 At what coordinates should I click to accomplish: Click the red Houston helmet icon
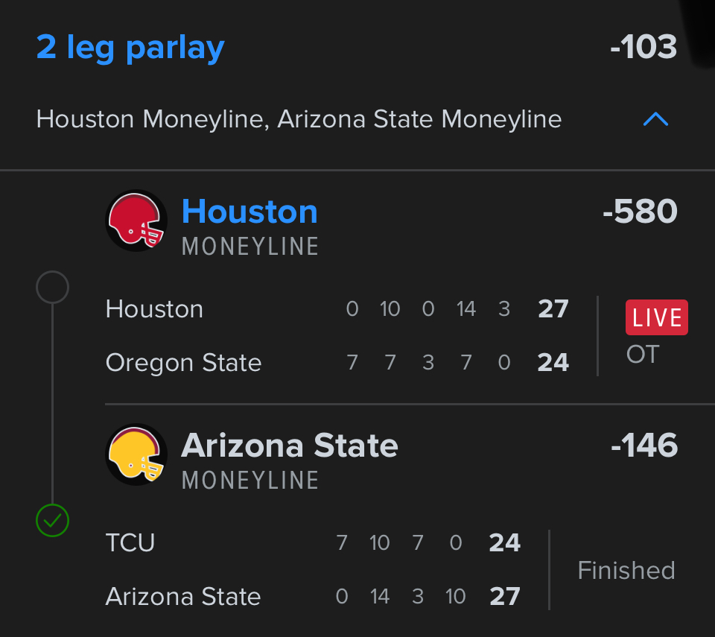136,221
